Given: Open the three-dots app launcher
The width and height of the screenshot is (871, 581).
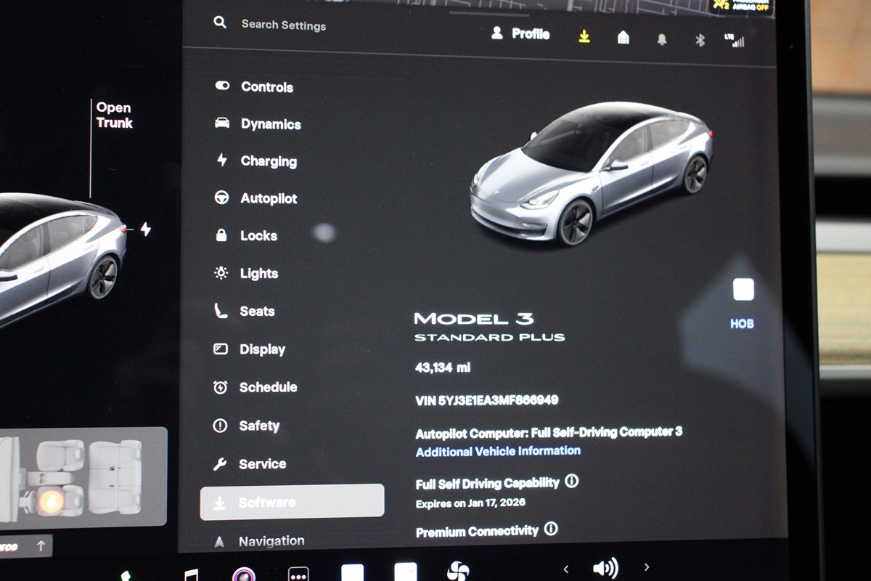Looking at the screenshot, I should pos(298,574).
